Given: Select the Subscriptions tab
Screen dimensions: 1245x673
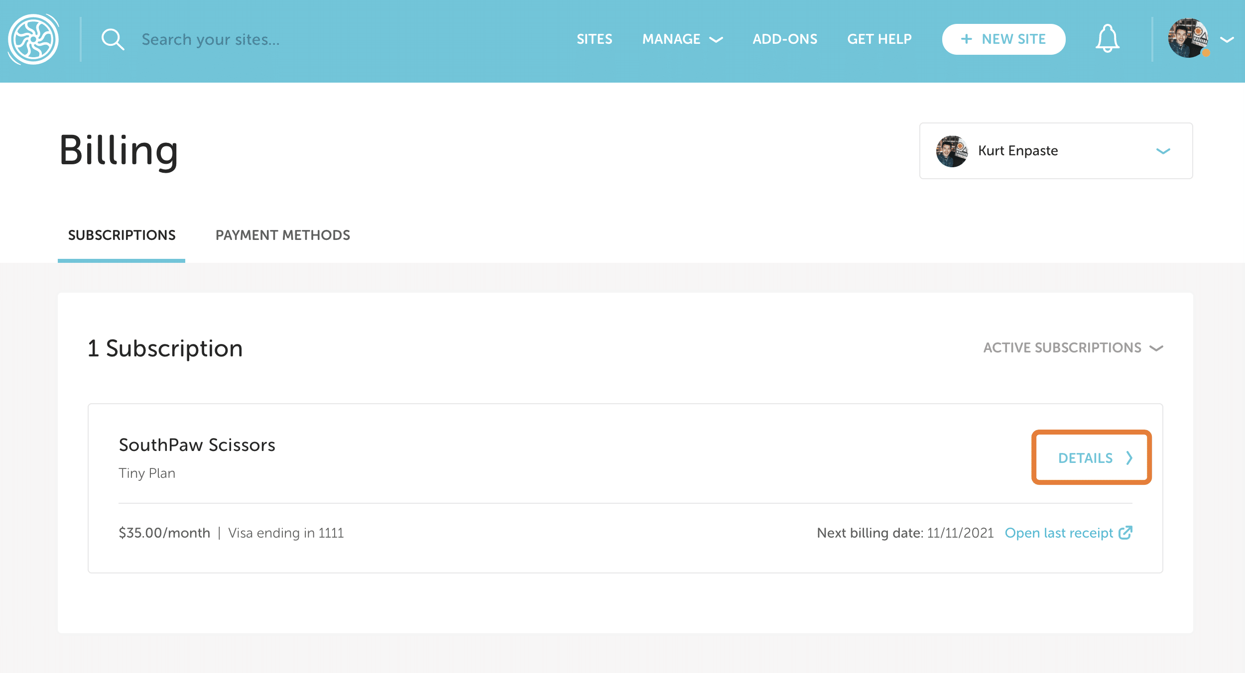Looking at the screenshot, I should pos(122,235).
